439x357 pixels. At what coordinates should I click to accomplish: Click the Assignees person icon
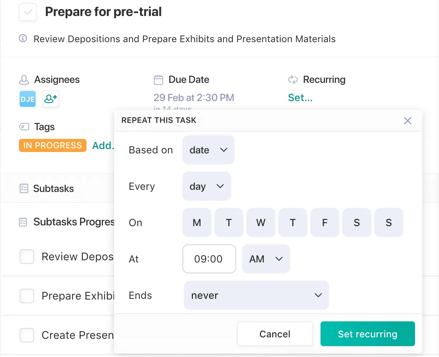coord(23,80)
